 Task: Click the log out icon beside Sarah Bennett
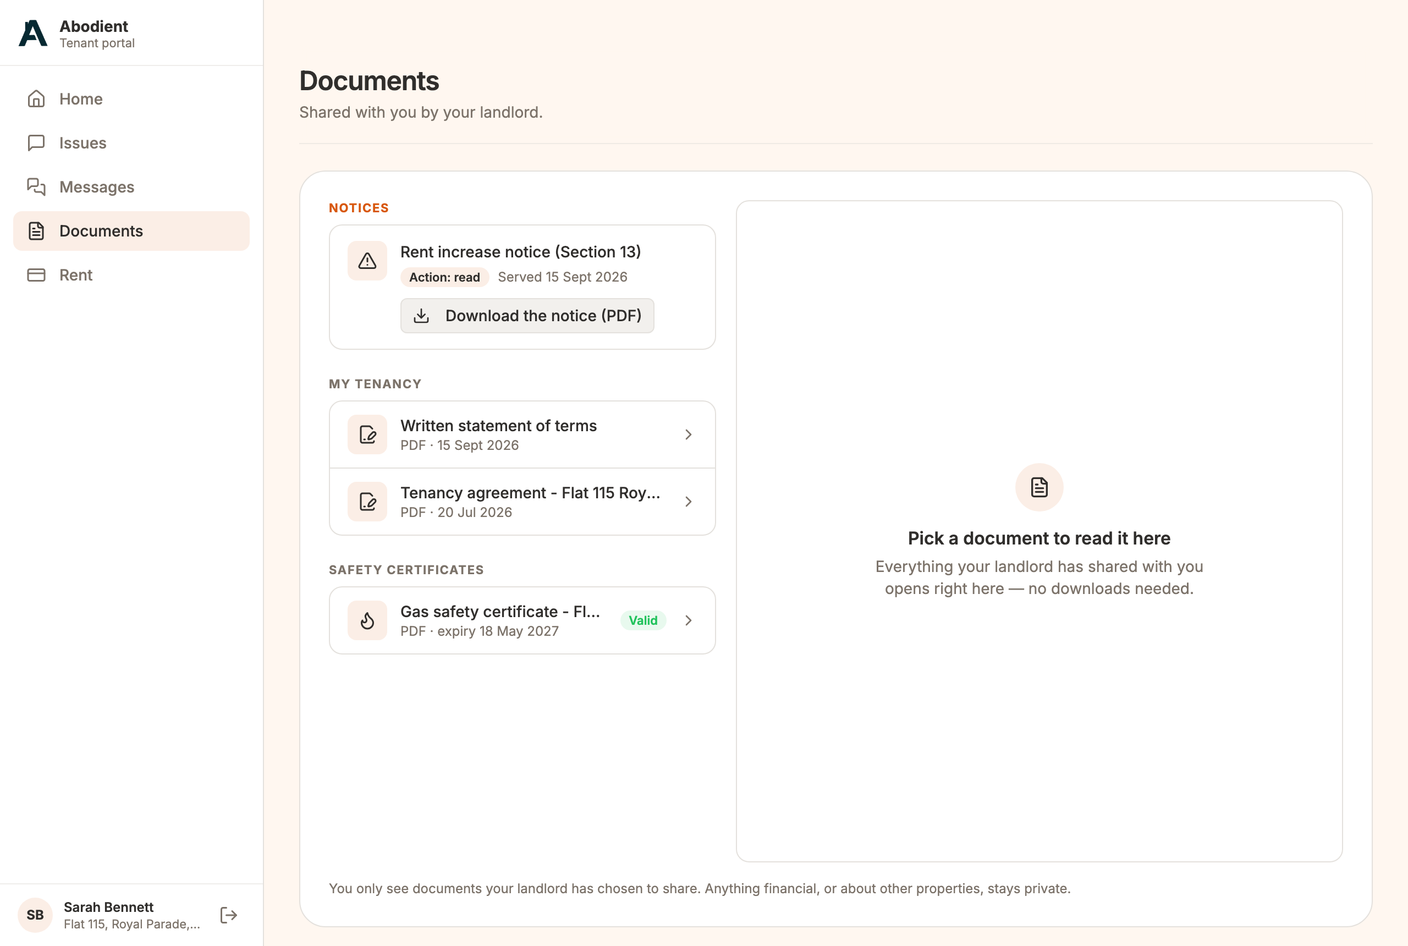tap(229, 915)
